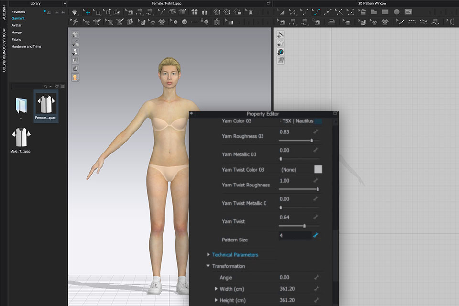This screenshot has width=459, height=306.
Task: Select the Select/Move tool with blue cross
Action: (x=87, y=12)
